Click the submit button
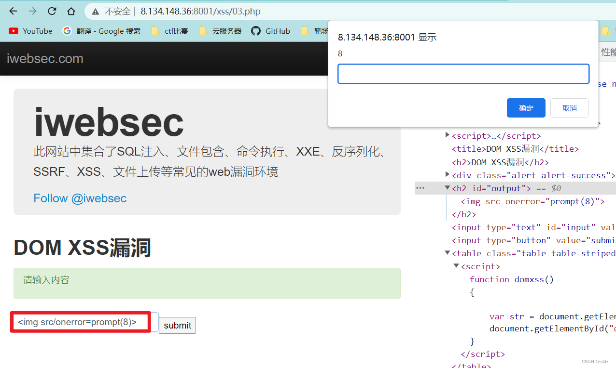 point(177,325)
